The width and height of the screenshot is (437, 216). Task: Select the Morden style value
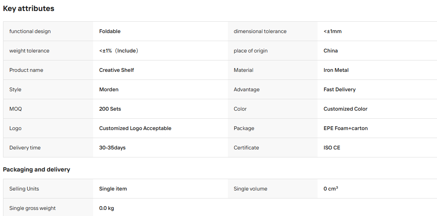(x=109, y=90)
